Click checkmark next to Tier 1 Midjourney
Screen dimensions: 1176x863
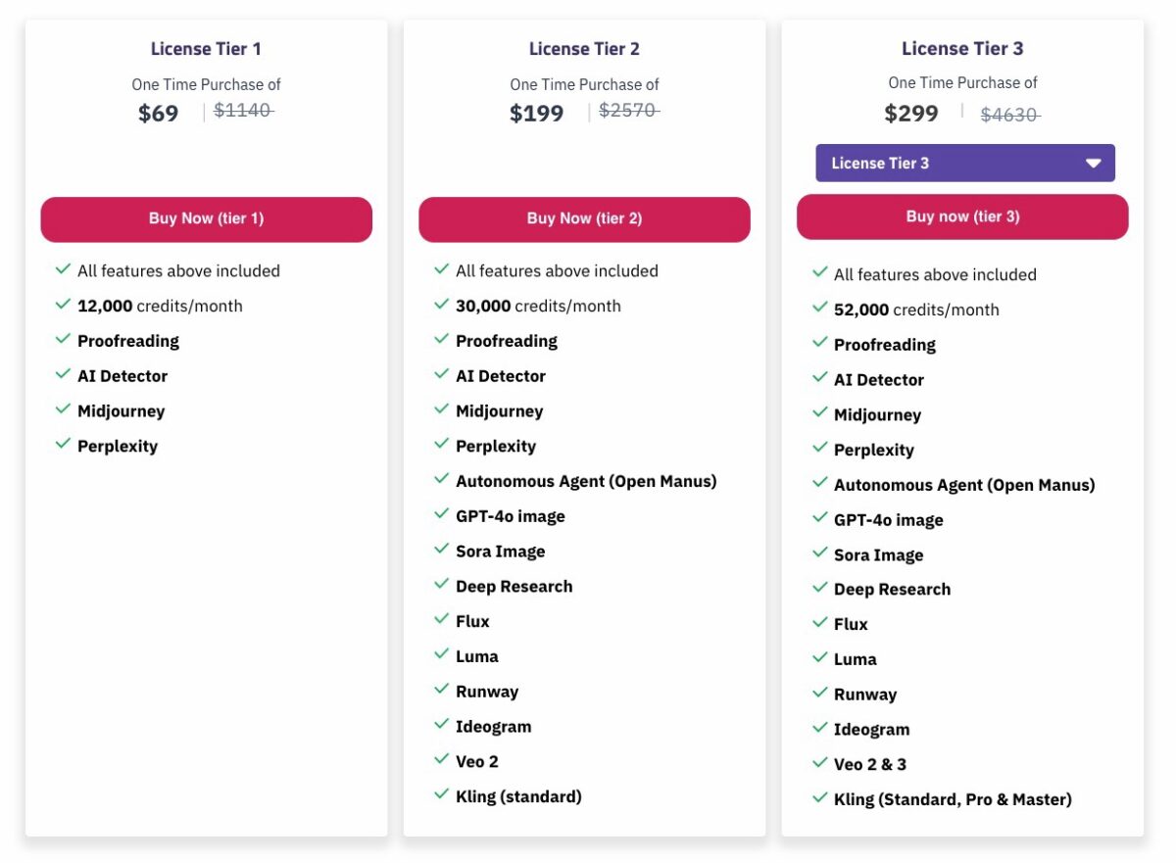(63, 409)
